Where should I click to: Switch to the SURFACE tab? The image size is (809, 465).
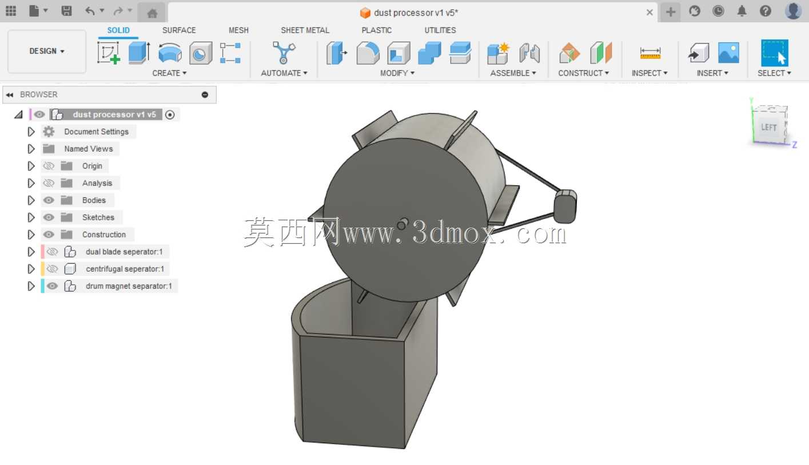point(179,30)
